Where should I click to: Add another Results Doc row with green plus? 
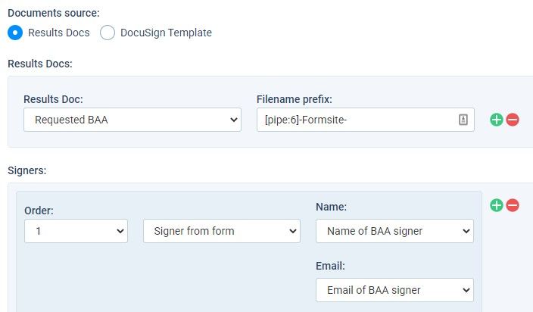tap(497, 120)
